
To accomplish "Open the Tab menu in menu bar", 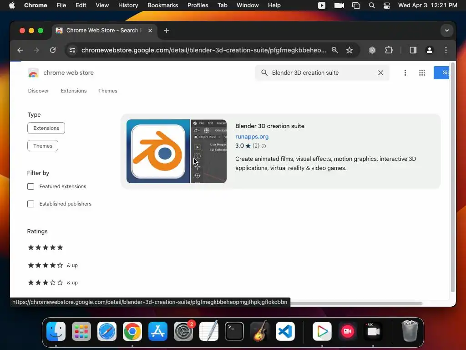I will (x=222, y=5).
